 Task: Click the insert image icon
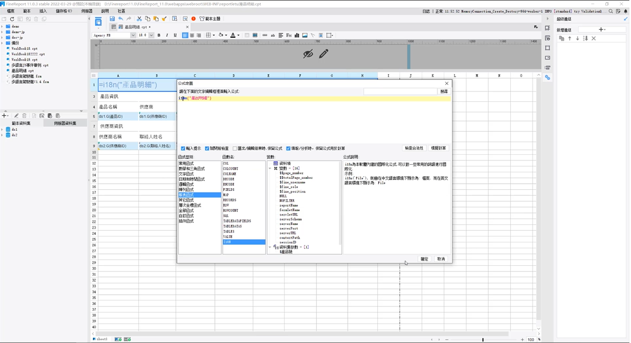(x=305, y=36)
